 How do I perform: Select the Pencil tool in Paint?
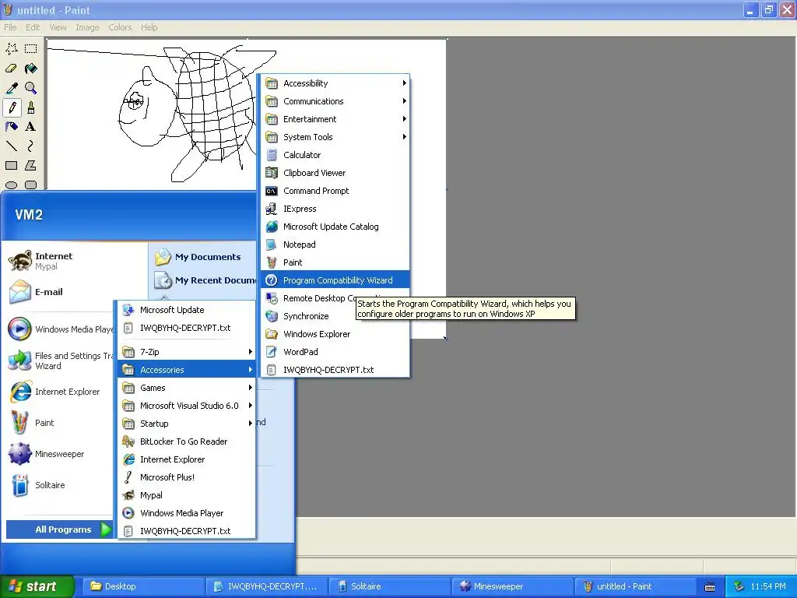pos(12,107)
